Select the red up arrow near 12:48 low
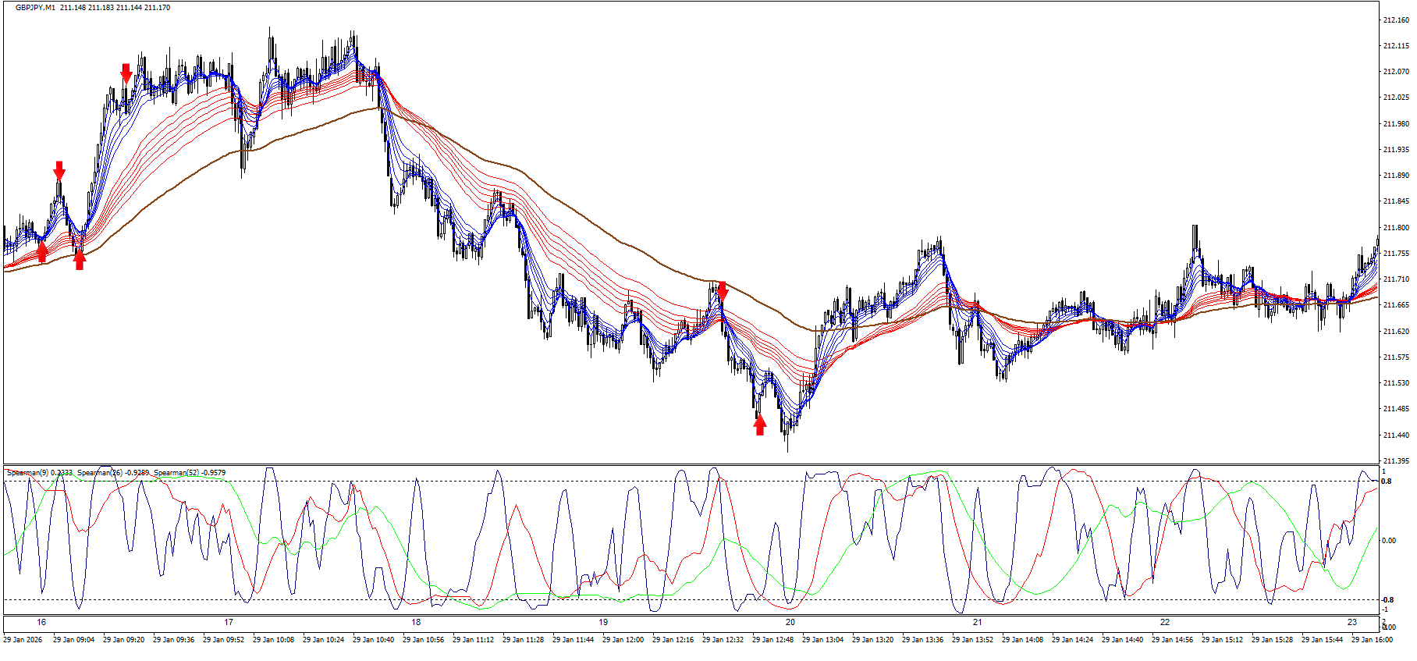The height and width of the screenshot is (661, 1417). click(760, 425)
